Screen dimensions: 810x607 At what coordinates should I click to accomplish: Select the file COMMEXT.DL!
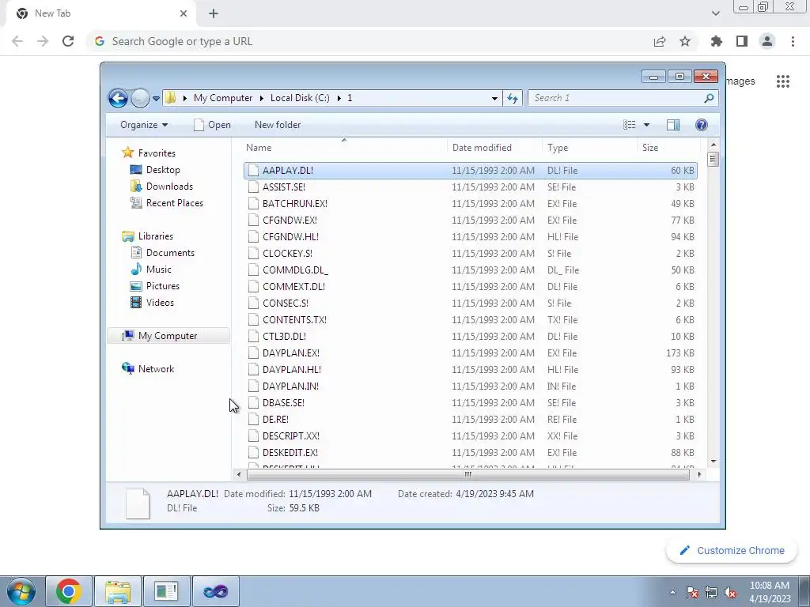[470, 286]
